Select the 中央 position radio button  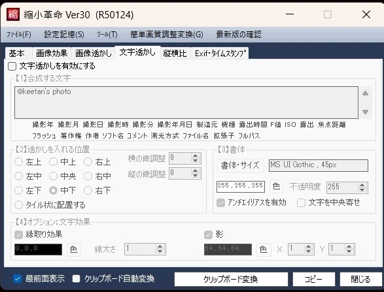click(53, 176)
